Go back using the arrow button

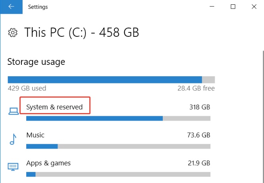click(x=11, y=7)
